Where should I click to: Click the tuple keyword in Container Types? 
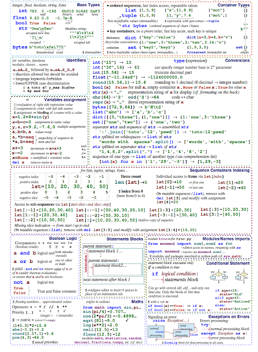(x=129, y=15)
